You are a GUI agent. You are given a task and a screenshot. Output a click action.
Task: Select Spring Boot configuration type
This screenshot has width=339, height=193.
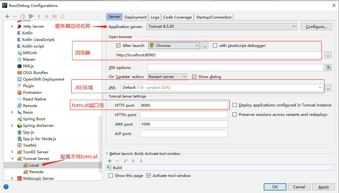(x=34, y=119)
